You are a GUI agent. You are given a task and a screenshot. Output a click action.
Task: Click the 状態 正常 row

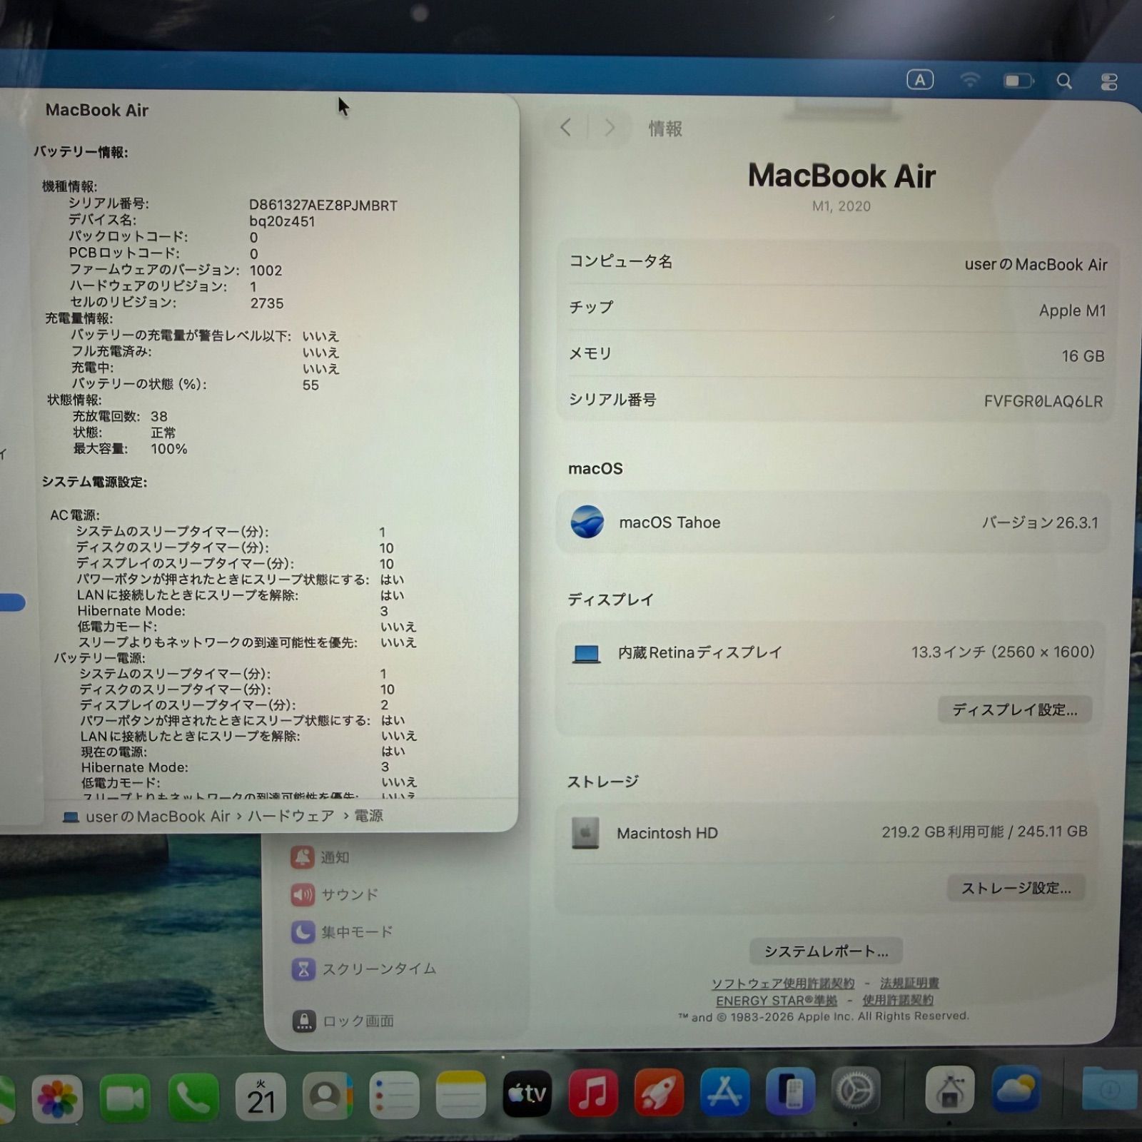point(124,433)
